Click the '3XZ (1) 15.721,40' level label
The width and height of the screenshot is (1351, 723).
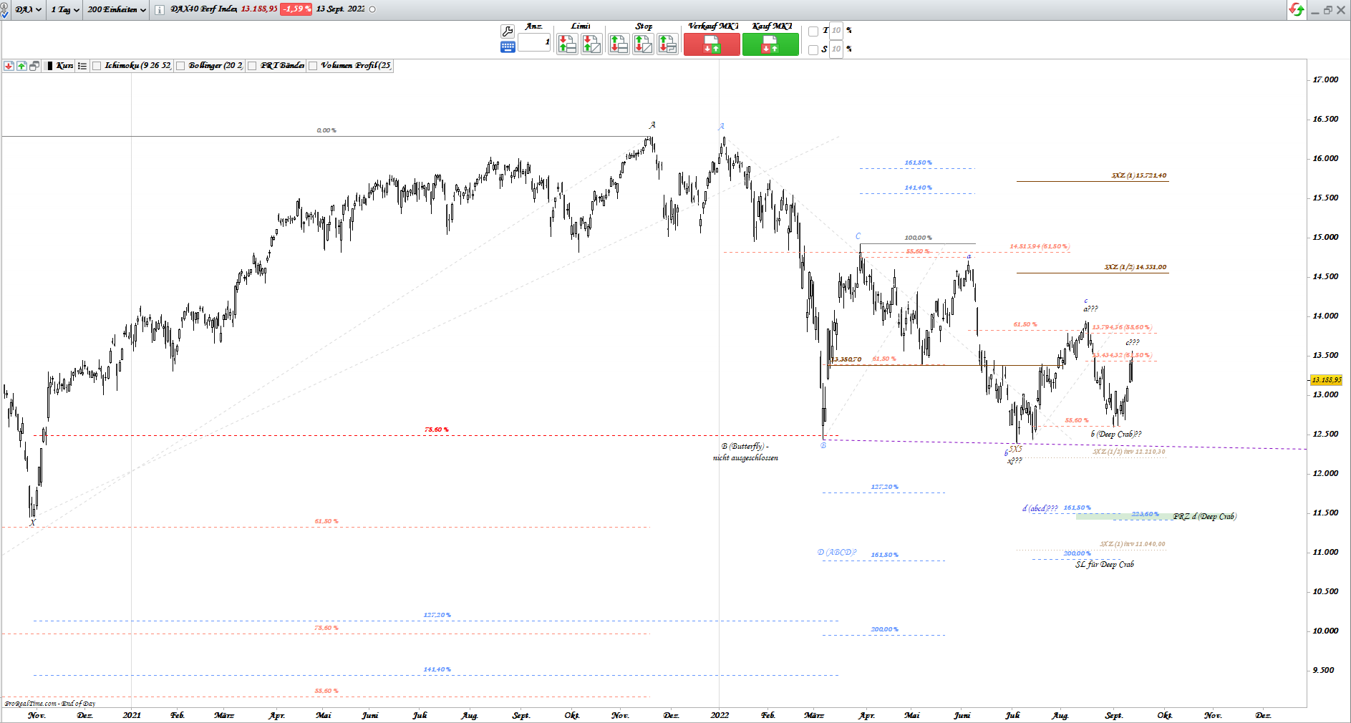(1139, 175)
